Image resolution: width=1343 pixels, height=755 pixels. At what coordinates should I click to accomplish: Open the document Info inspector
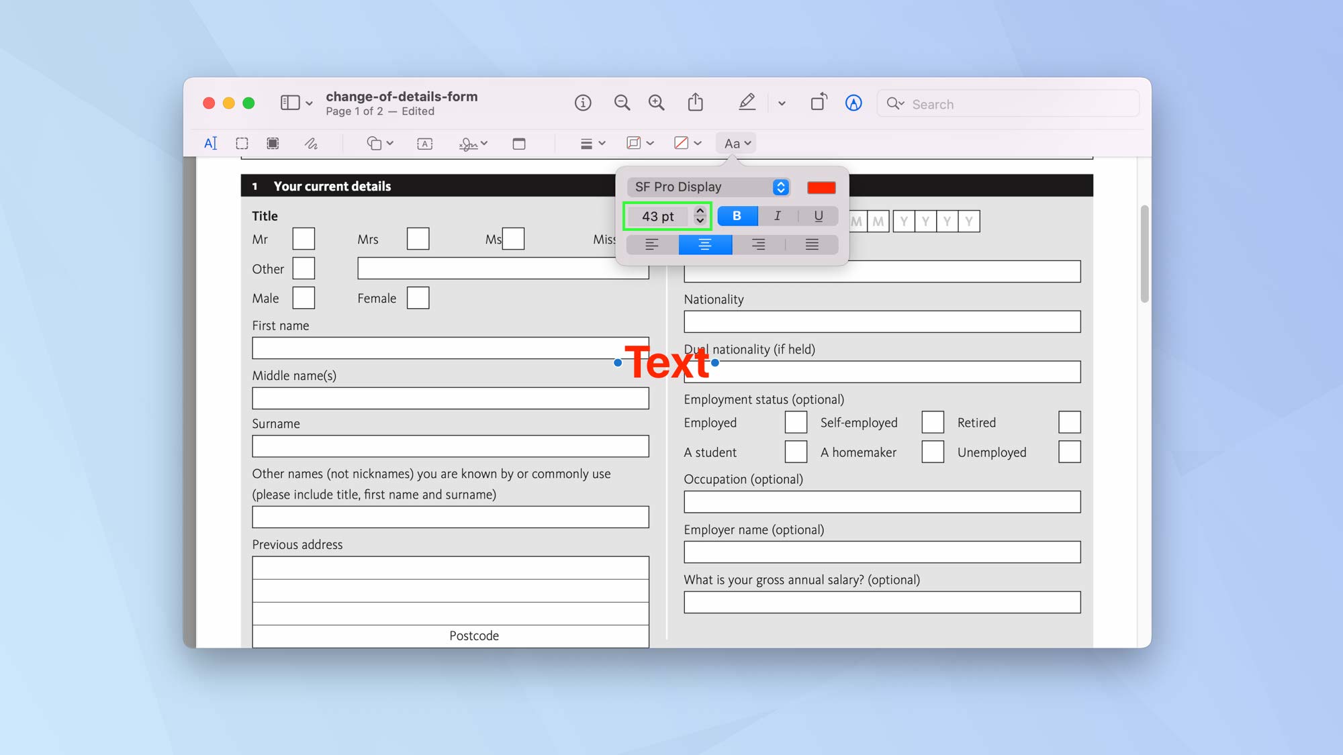click(x=582, y=103)
